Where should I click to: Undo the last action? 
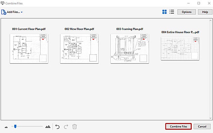[x=58, y=127]
